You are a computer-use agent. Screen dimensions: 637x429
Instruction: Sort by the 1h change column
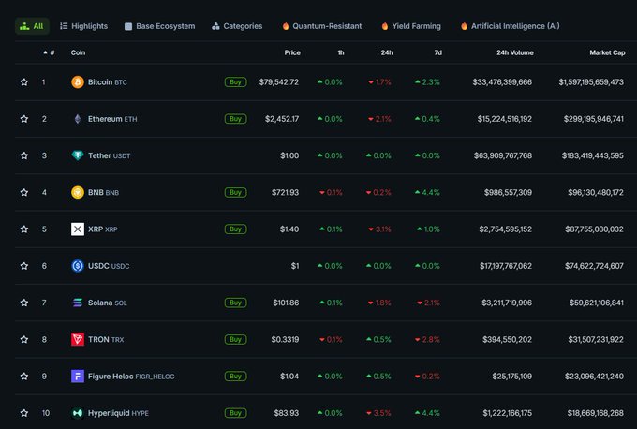341,52
